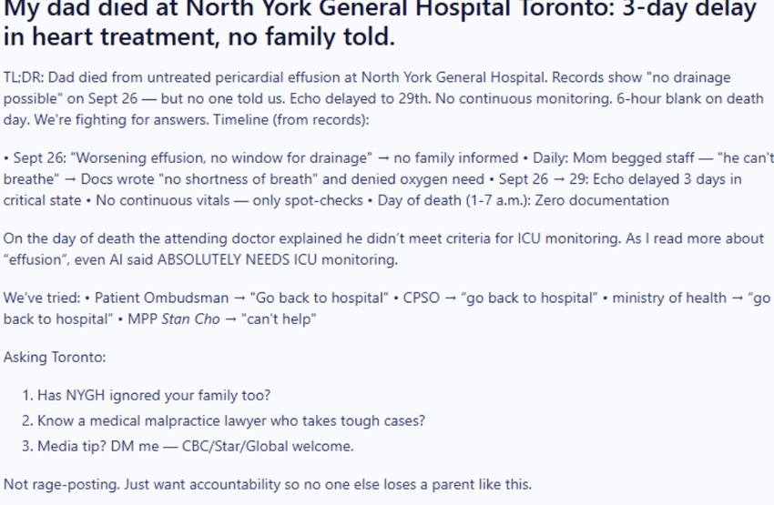774x505 pixels.
Task: Click the 'Not rage-posting' closing sentence
Action: 268,484
